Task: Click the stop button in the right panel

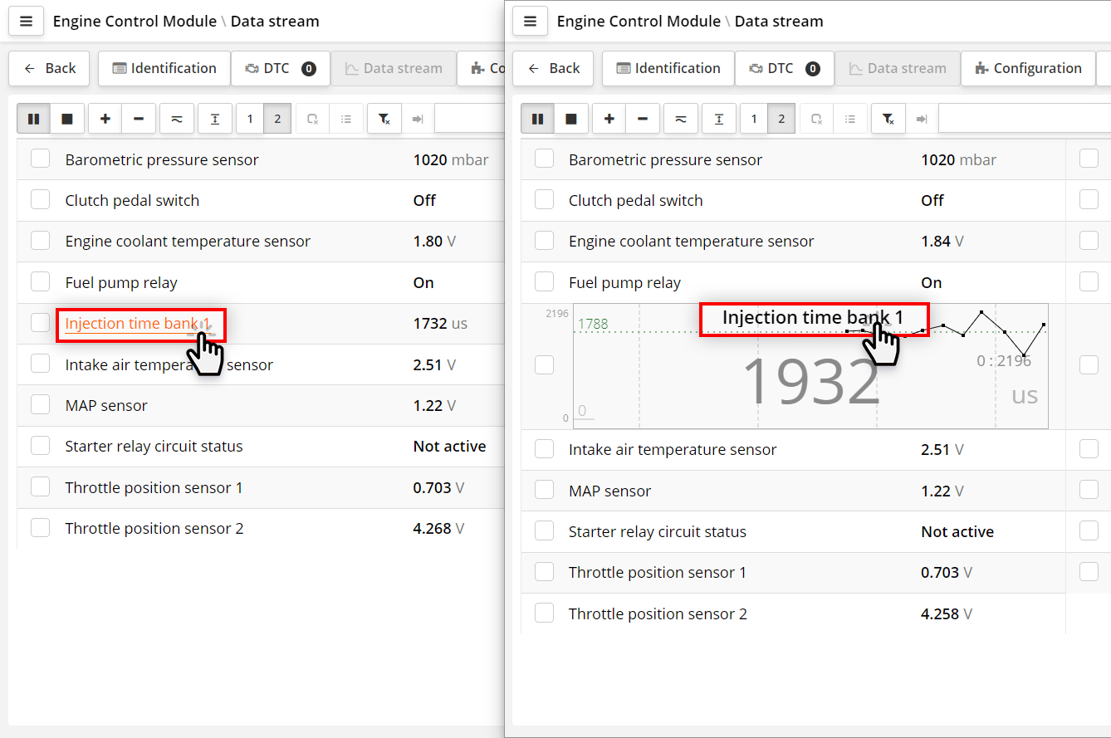Action: (571, 119)
